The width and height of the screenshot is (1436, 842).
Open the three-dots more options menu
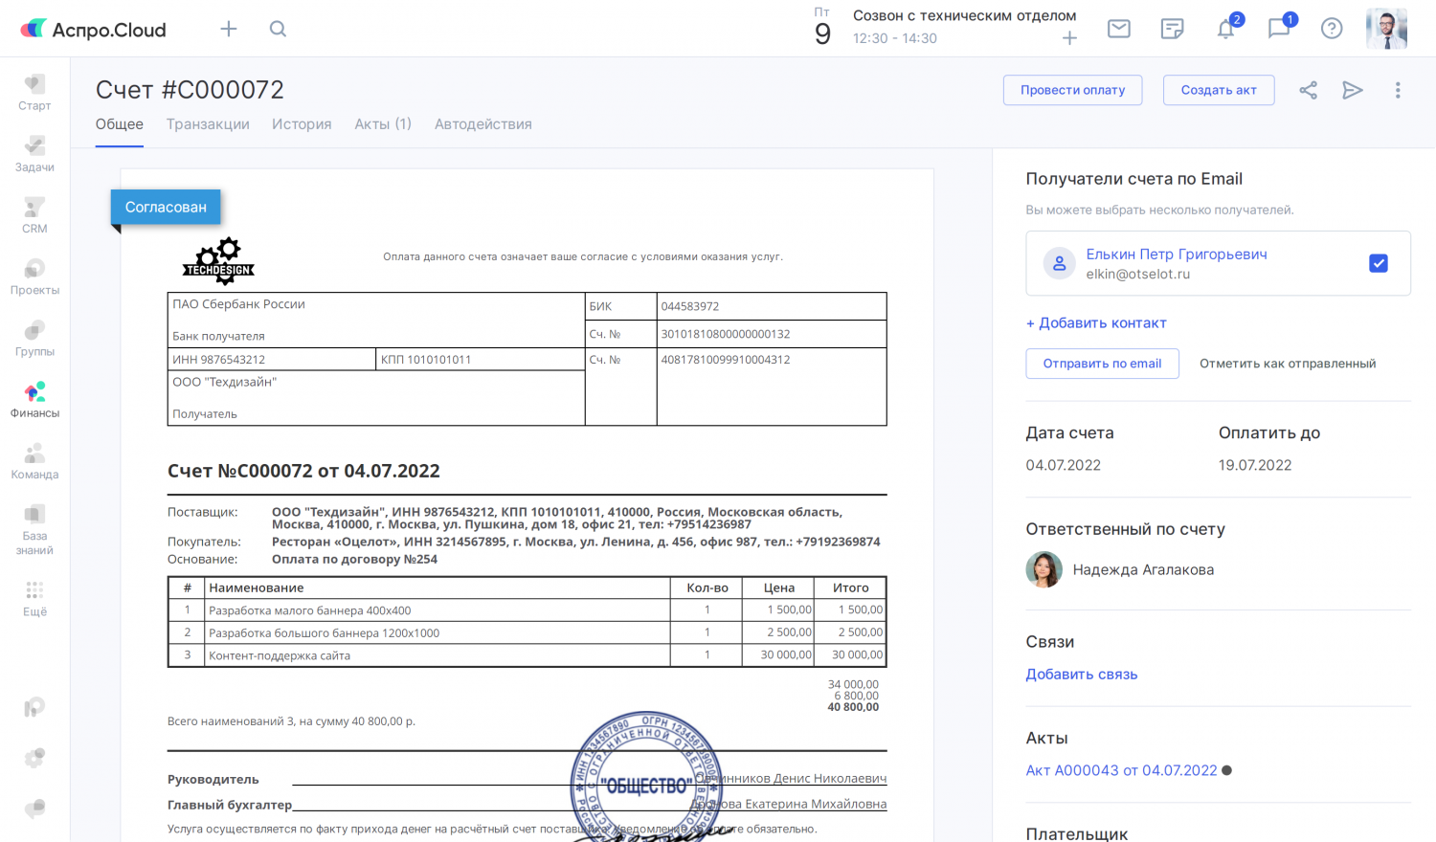pos(1398,90)
